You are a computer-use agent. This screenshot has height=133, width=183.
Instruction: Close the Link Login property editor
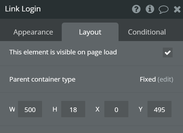click(177, 10)
